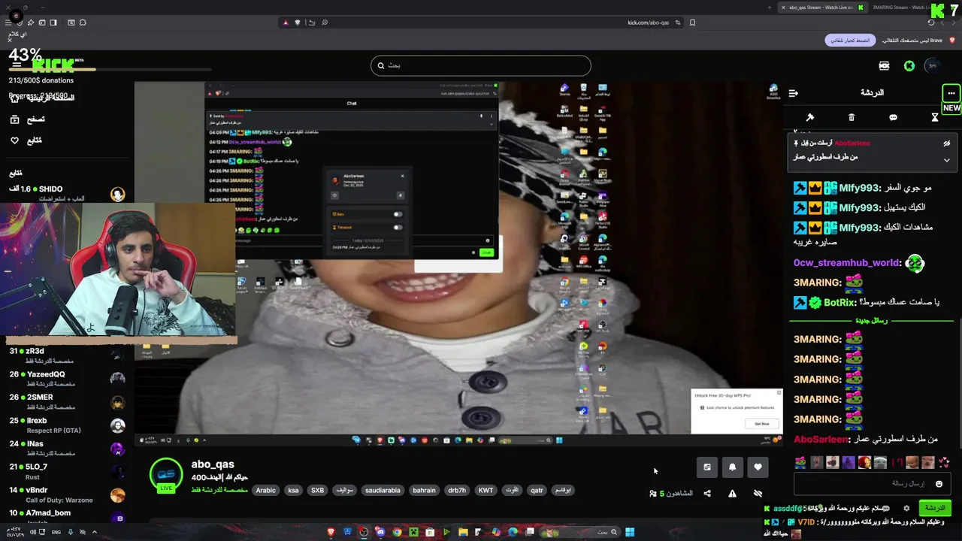Toggle the crossed-eye hide icon below video
The height and width of the screenshot is (541, 962).
(x=758, y=494)
